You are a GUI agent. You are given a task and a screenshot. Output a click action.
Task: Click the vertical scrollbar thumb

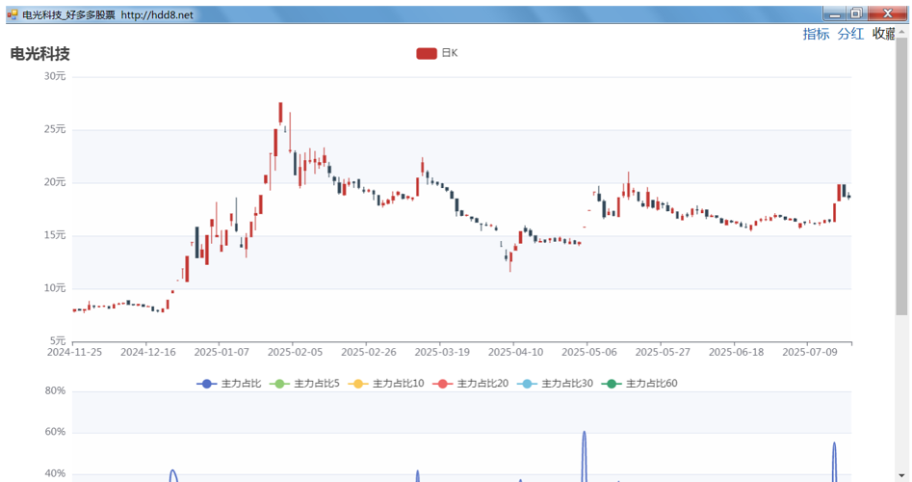coord(901,176)
